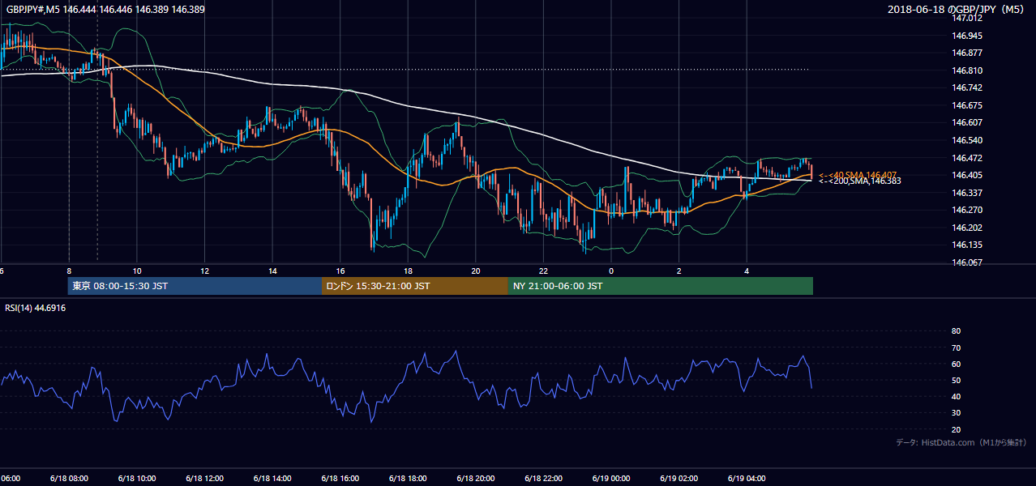Click the 146.742 price axis label
The image size is (1036, 486).
pyautogui.click(x=966, y=87)
